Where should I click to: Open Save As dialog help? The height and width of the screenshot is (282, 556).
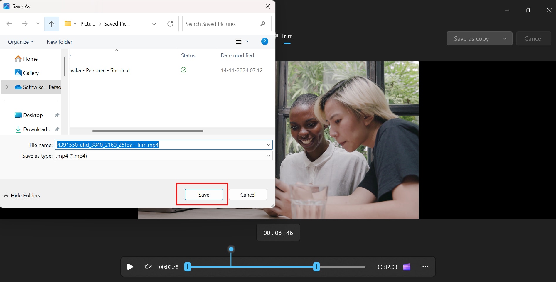click(x=265, y=42)
